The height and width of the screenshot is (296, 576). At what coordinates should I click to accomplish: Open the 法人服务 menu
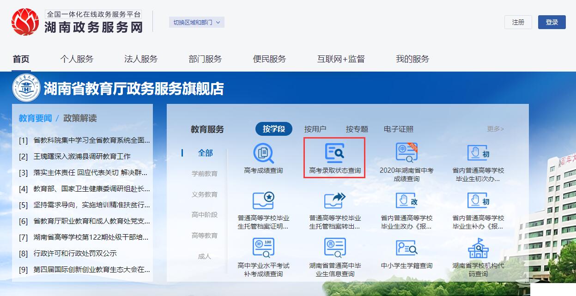(x=141, y=59)
